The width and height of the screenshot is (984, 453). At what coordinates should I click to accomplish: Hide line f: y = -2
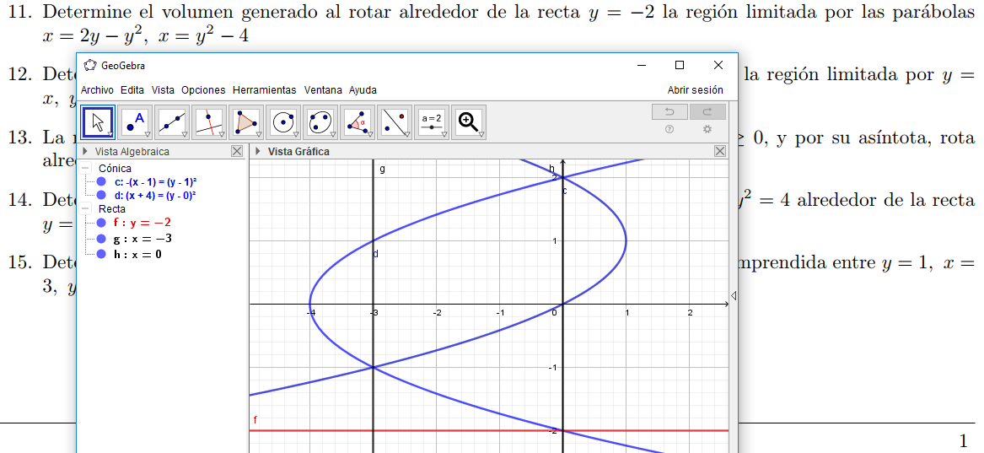coord(101,223)
